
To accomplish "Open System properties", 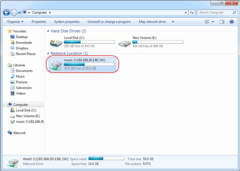I will click(x=67, y=22).
